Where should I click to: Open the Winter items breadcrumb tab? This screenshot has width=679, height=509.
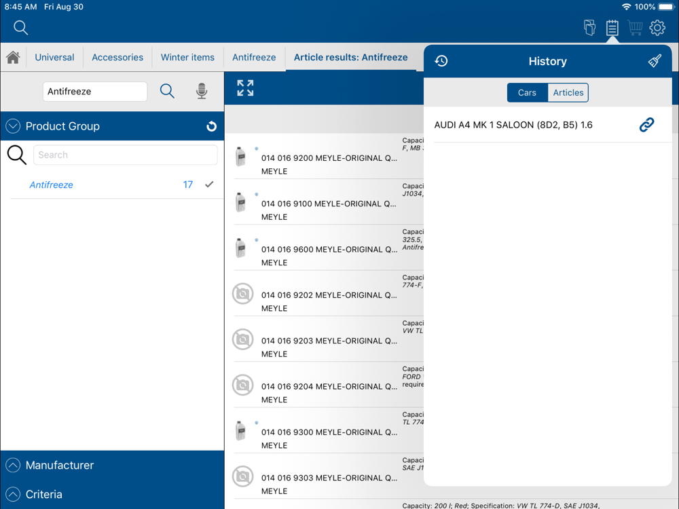click(187, 57)
